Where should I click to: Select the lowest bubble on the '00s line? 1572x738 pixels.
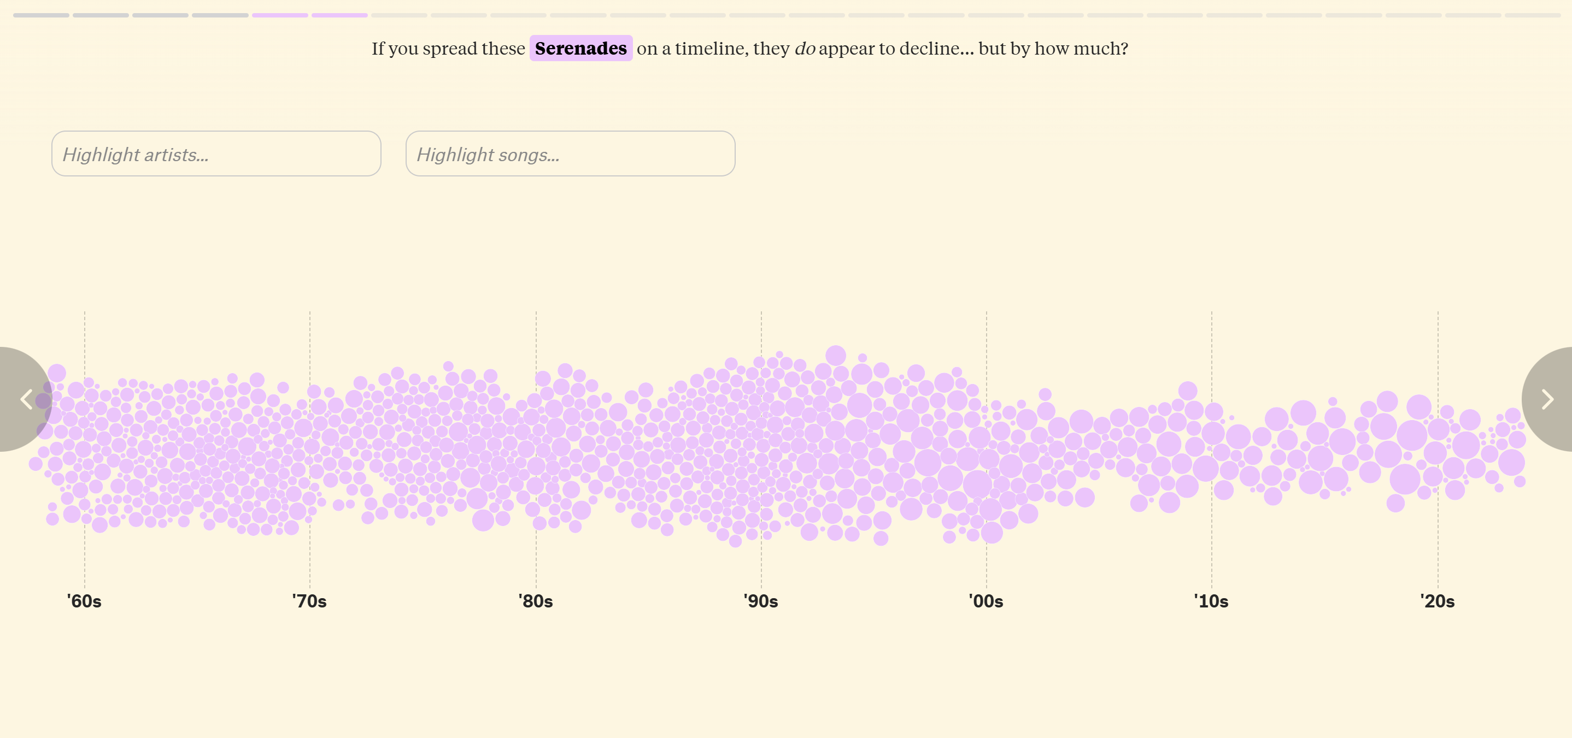(x=992, y=533)
